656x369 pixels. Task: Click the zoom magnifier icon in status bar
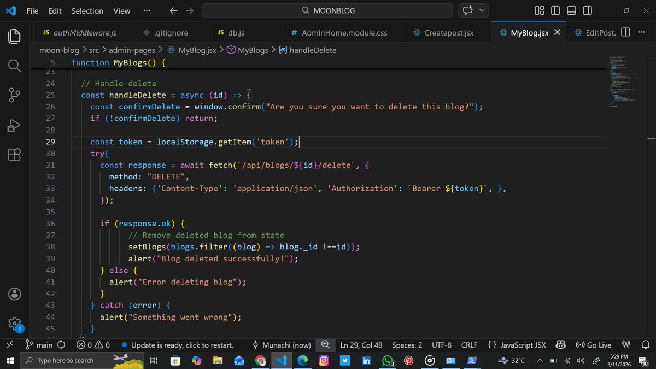pyautogui.click(x=325, y=345)
